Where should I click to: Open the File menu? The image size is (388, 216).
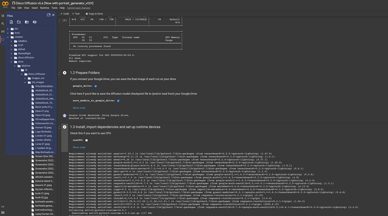(13, 8)
